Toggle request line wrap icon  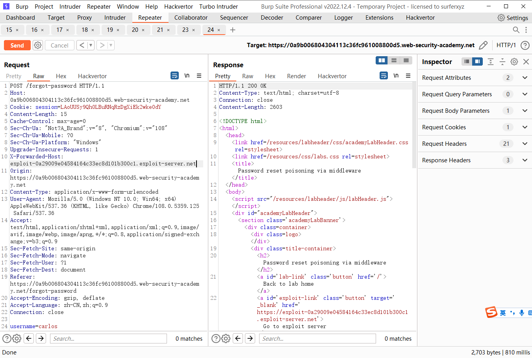[174, 75]
